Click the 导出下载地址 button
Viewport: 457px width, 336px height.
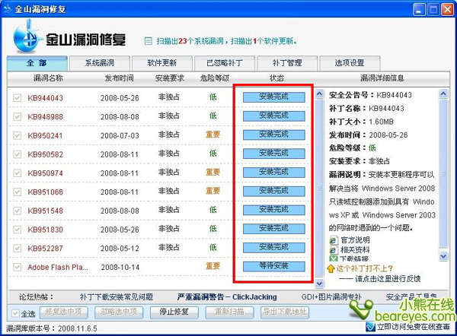[285, 312]
